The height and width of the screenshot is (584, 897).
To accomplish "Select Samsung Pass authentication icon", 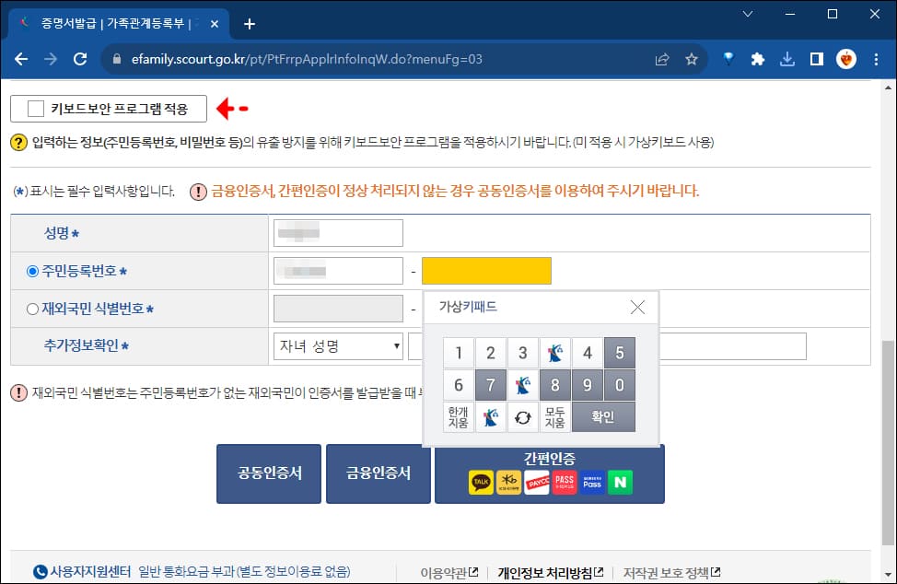I will (x=592, y=482).
